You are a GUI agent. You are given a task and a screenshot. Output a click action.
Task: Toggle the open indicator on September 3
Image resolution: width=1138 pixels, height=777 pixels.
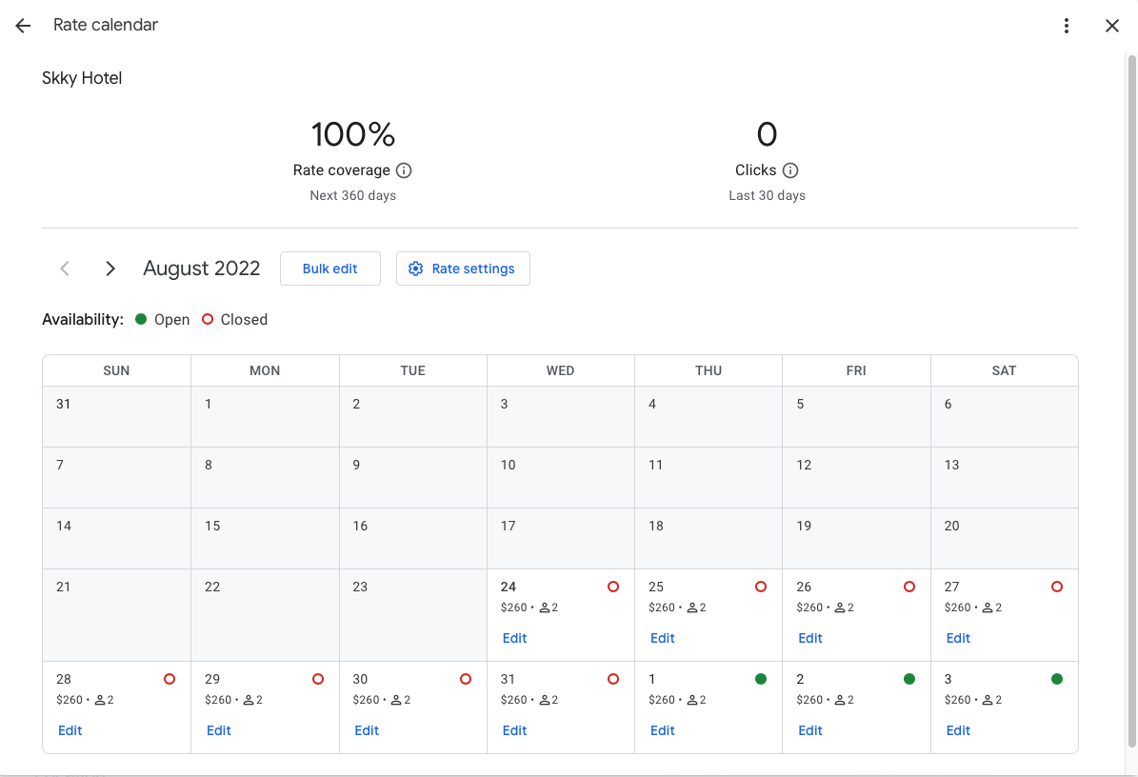click(1057, 679)
